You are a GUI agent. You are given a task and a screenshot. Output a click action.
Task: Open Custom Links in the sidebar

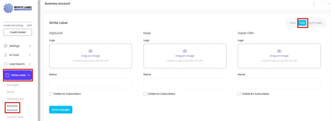point(15,117)
